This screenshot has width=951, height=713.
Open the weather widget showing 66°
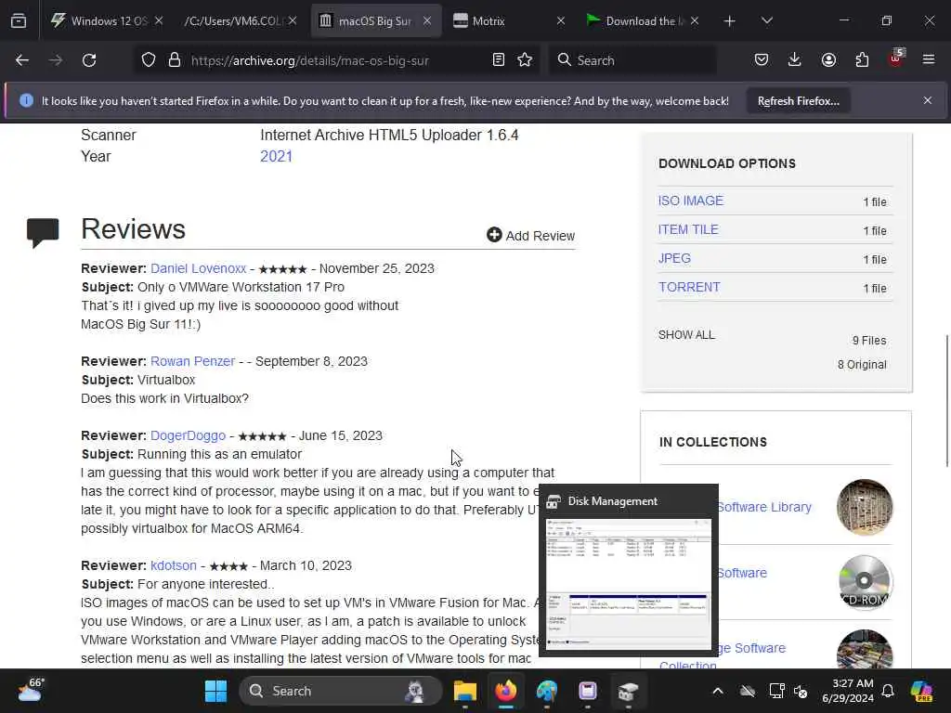pos(31,690)
